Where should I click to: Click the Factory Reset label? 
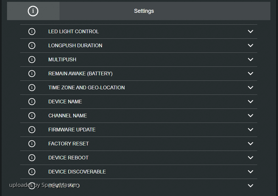tap(68, 144)
